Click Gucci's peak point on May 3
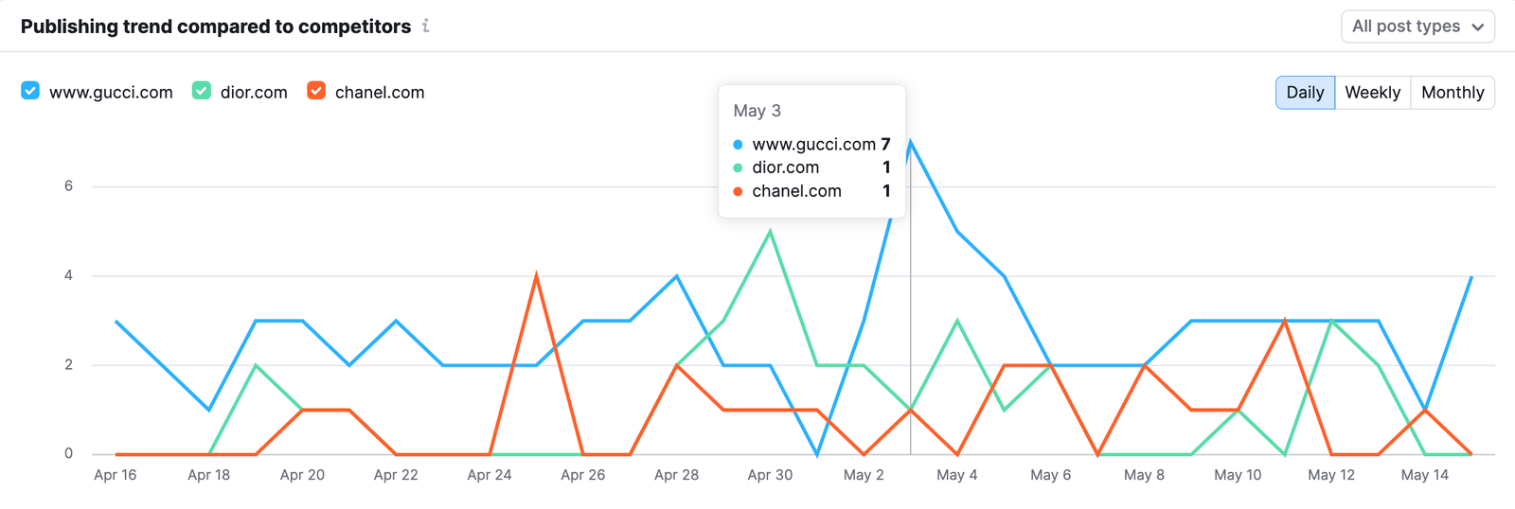This screenshot has width=1515, height=509. click(911, 142)
